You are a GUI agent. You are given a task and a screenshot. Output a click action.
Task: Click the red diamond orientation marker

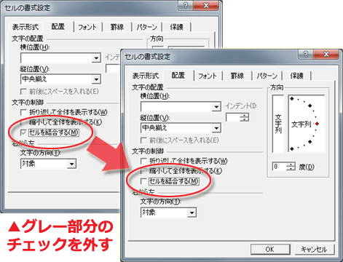pos(317,124)
